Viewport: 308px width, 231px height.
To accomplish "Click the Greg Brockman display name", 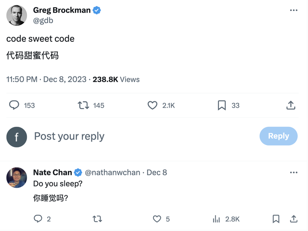I will tap(62, 10).
